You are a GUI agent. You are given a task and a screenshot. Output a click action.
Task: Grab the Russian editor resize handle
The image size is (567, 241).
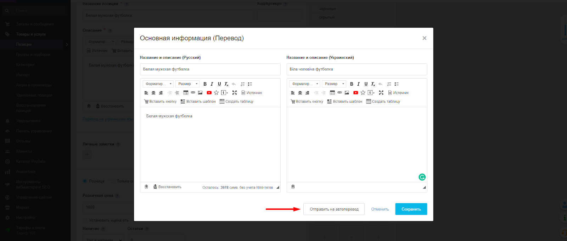[278, 188]
